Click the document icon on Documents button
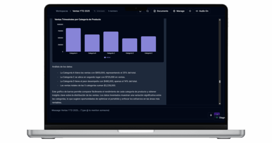The image size is (272, 143). [154, 11]
